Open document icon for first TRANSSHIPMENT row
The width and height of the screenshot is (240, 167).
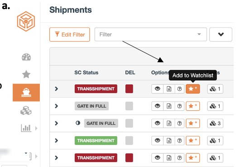point(169,89)
